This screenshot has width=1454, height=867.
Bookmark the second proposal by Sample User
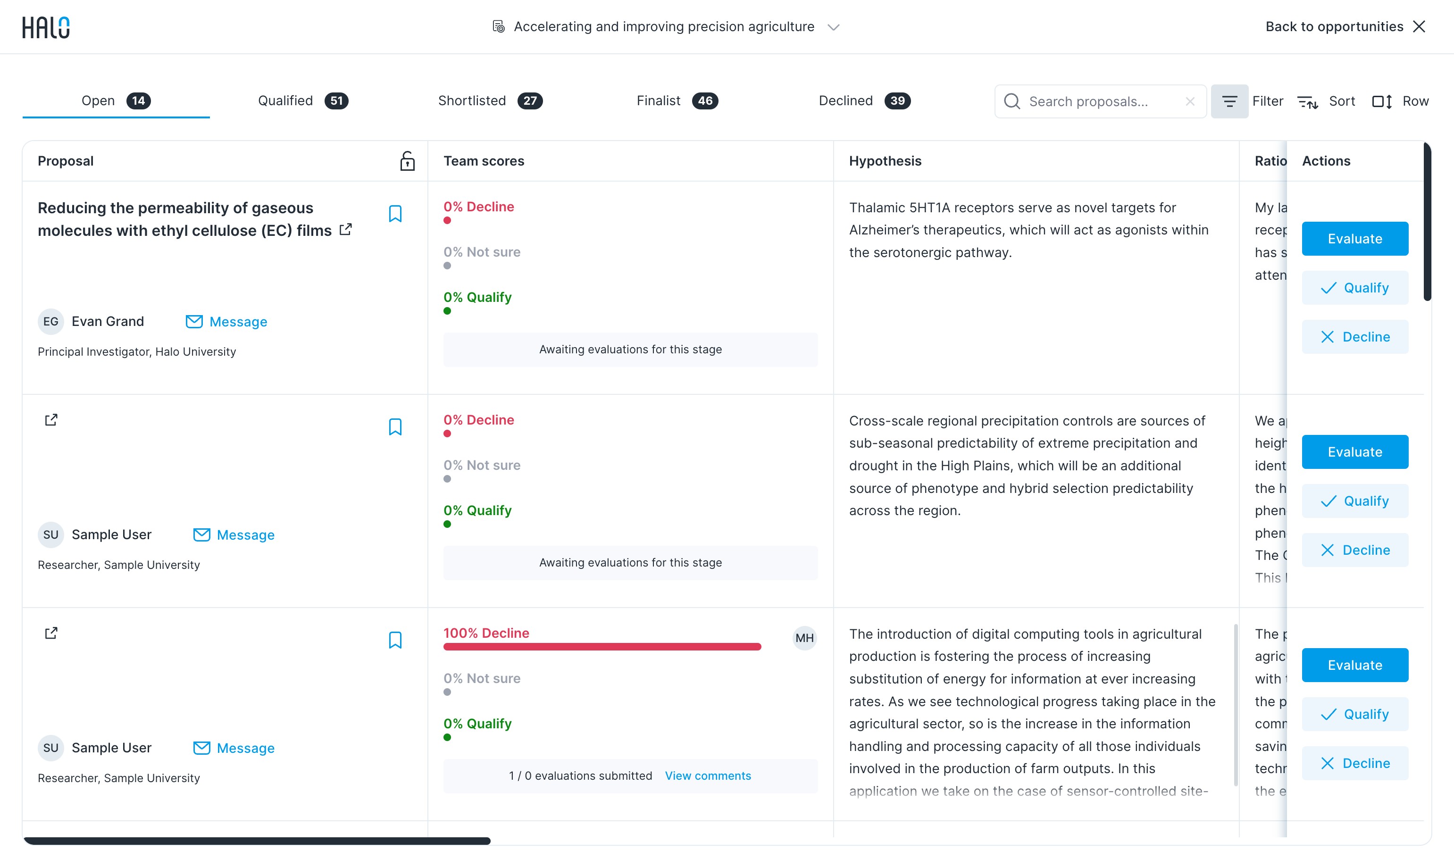coord(395,427)
